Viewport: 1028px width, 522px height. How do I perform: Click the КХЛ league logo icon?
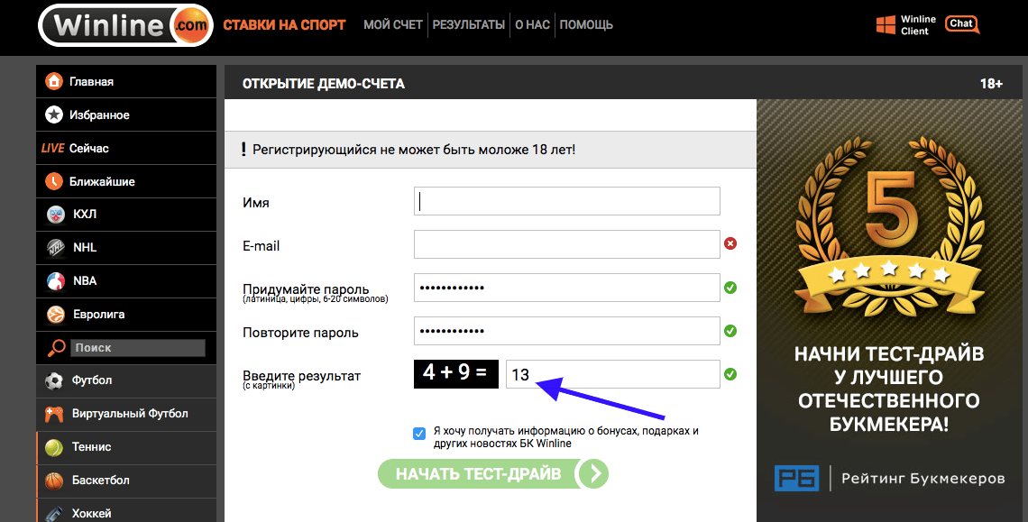[56, 215]
